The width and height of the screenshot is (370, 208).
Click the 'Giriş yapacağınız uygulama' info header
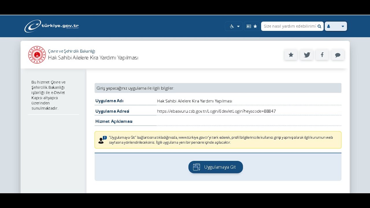click(x=218, y=88)
